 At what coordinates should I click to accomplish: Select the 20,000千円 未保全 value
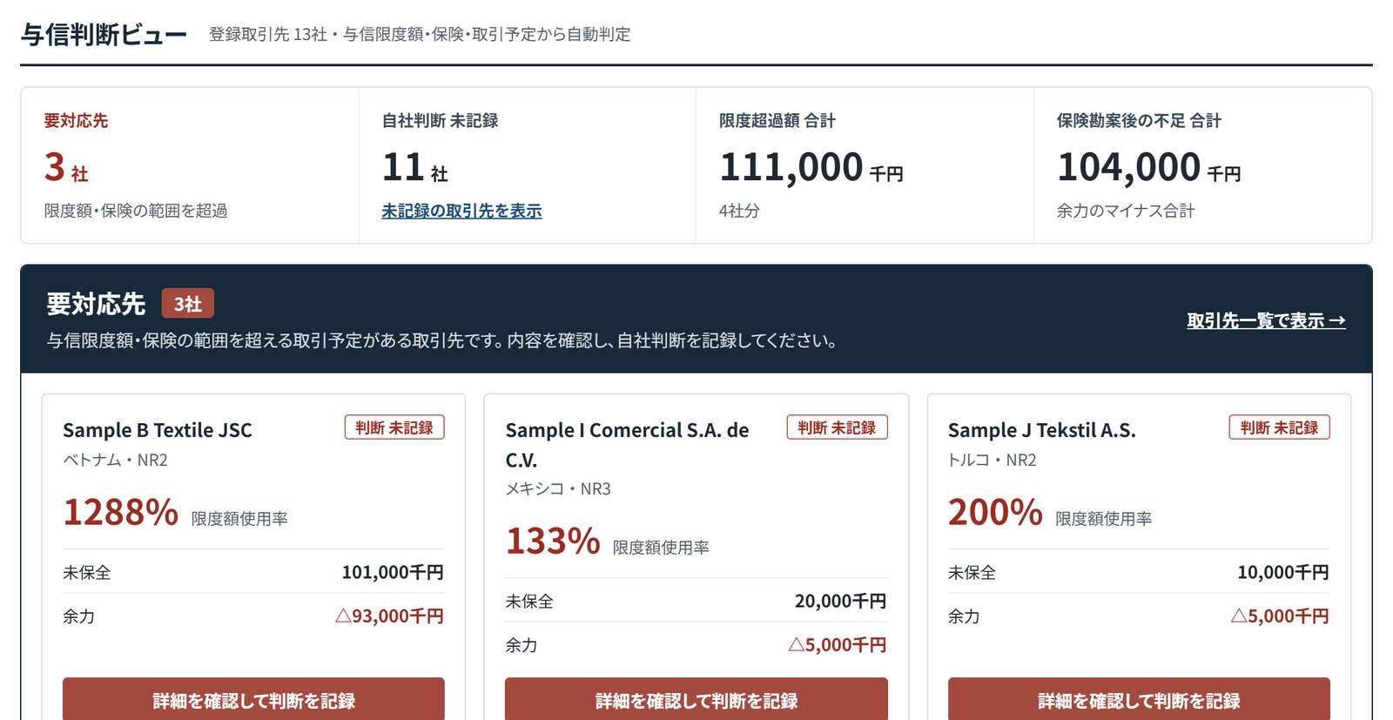click(841, 601)
